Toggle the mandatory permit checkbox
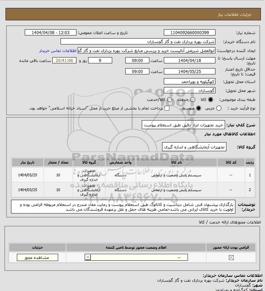265x291 pixels. click(x=231, y=258)
